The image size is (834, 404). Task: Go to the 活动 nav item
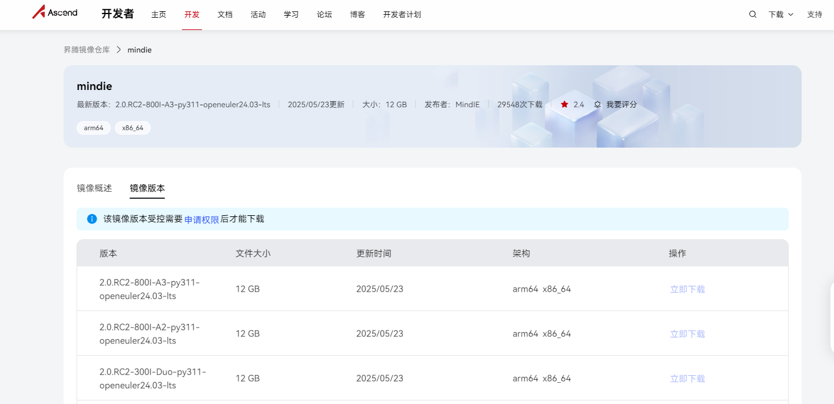(258, 15)
